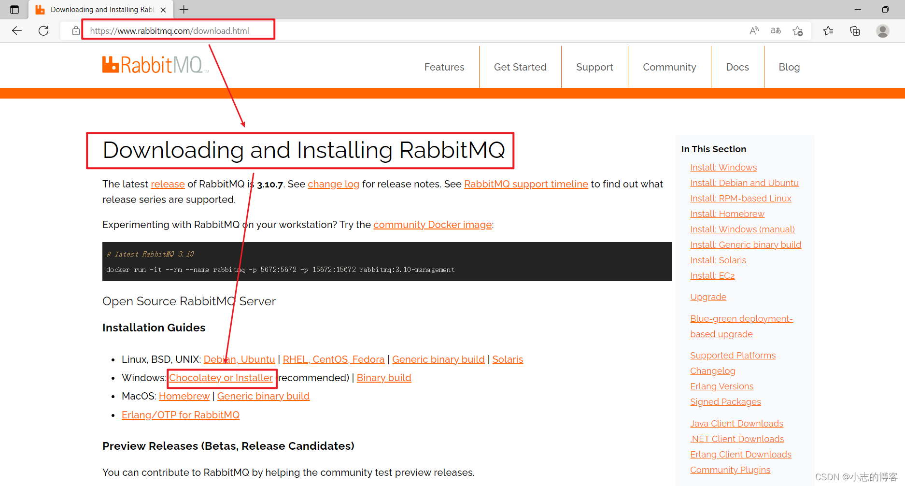The height and width of the screenshot is (486, 905).
Task: Open the browser profile avatar
Action: [x=883, y=31]
